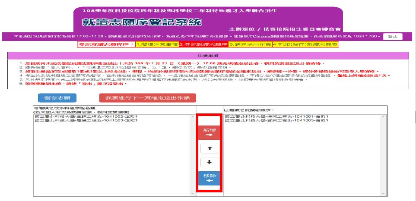Select available entry 1041002-正取1
This screenshot has height=201, width=416.
coord(86,116)
